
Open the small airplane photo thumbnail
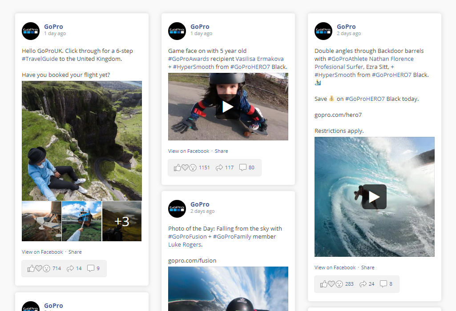[41, 221]
